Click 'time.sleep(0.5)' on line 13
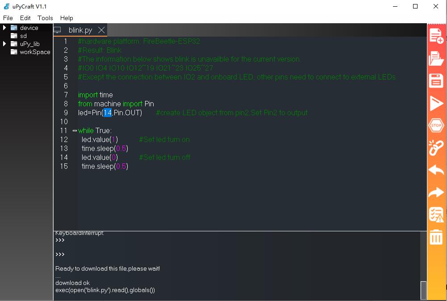 tap(105, 149)
